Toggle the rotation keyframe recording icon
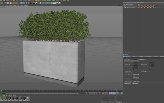Image resolution: width=164 pixels, height=103 pixels. click(114, 93)
